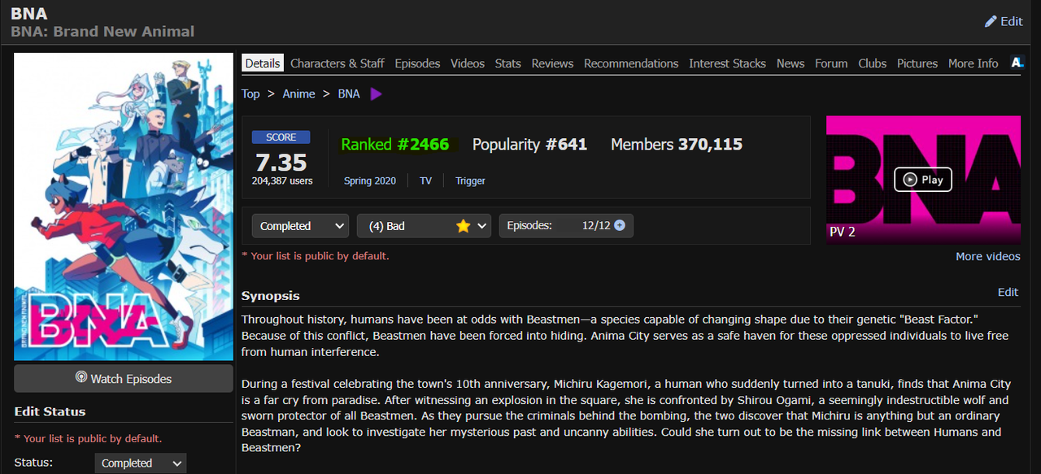Switch to the Episodes tab
The height and width of the screenshot is (474, 1041).
[417, 63]
